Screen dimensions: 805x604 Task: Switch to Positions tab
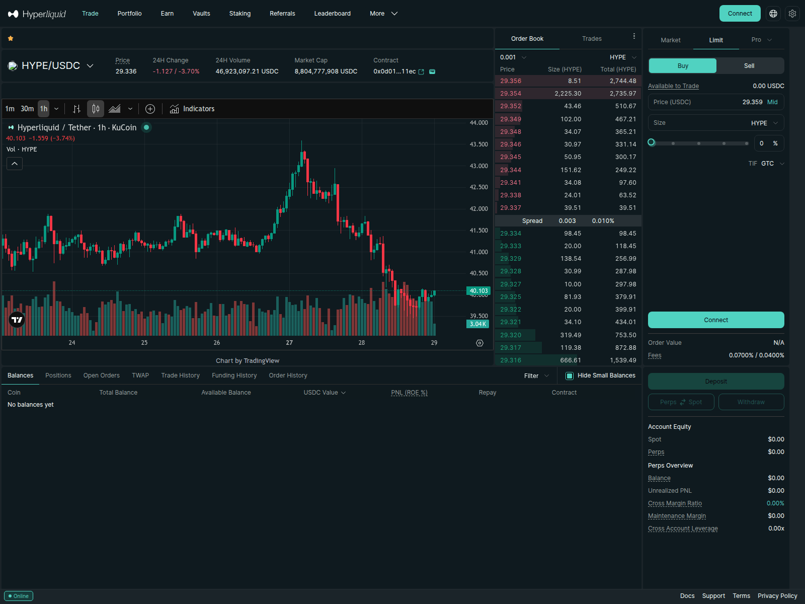coord(58,375)
